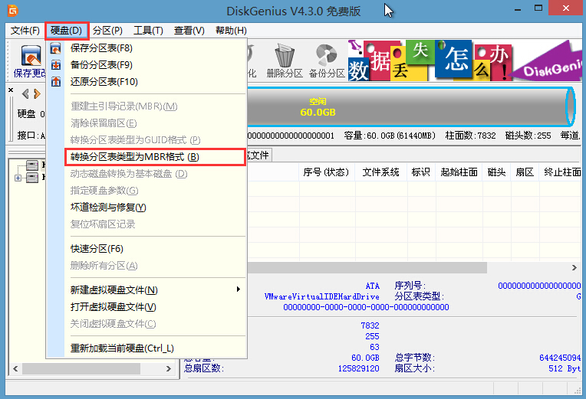This screenshot has width=586, height=399.
Task: Sort by 磁头 column header
Action: tap(497, 172)
